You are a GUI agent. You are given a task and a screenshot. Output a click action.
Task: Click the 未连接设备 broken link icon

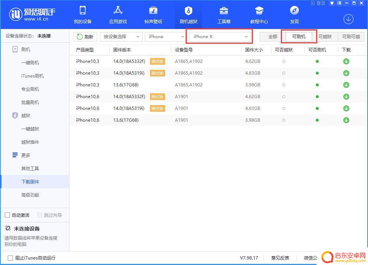point(8,228)
